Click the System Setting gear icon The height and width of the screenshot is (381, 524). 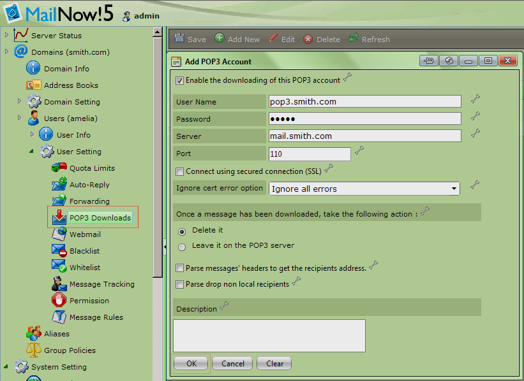coord(22,366)
